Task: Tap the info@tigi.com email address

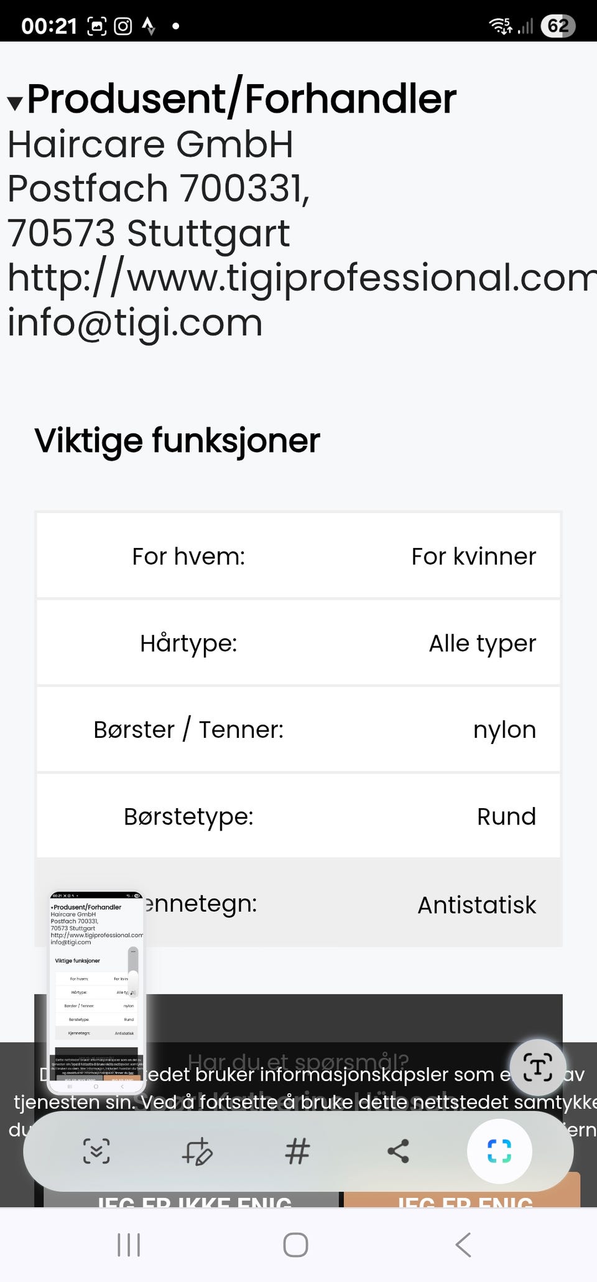Action: 135,323
